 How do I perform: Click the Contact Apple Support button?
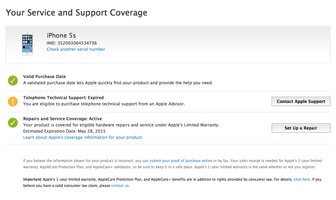301,102
